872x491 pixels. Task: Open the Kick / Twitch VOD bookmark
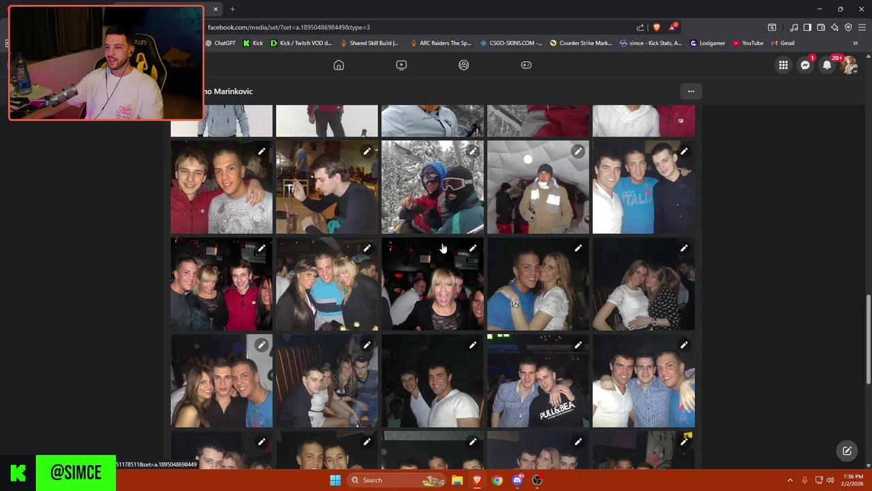301,43
